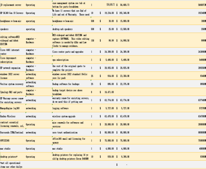206x169 pixels.
Task: Select the 'headphones w boom mic' item cell
Action: [x=13, y=21]
